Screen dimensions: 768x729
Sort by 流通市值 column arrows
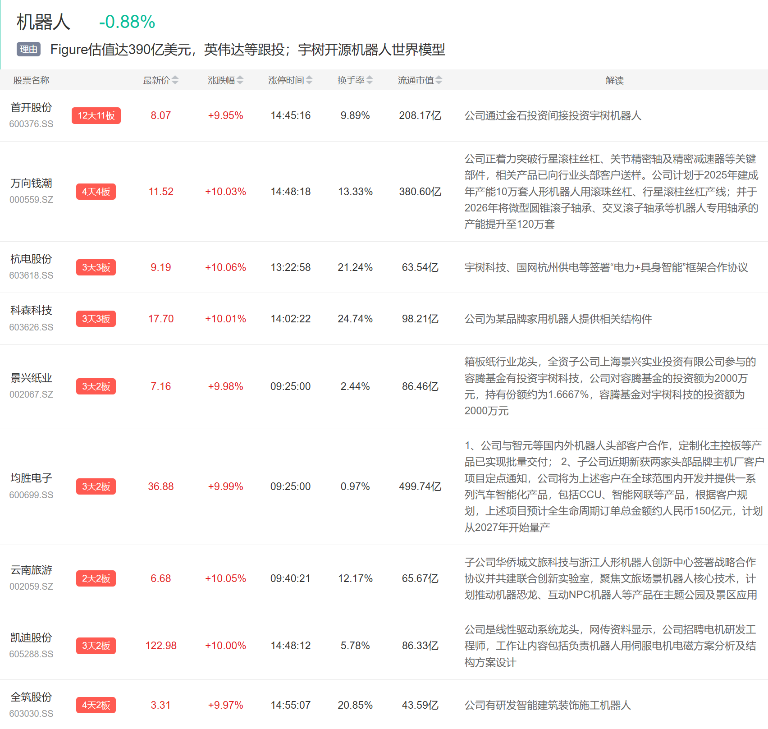439,80
